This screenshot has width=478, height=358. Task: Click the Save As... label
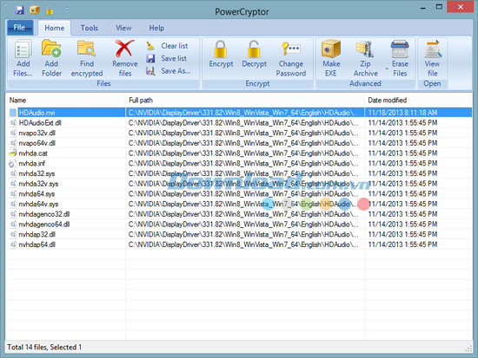pos(176,71)
